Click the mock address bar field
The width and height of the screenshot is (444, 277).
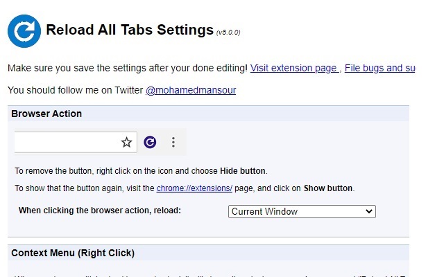click(x=66, y=142)
